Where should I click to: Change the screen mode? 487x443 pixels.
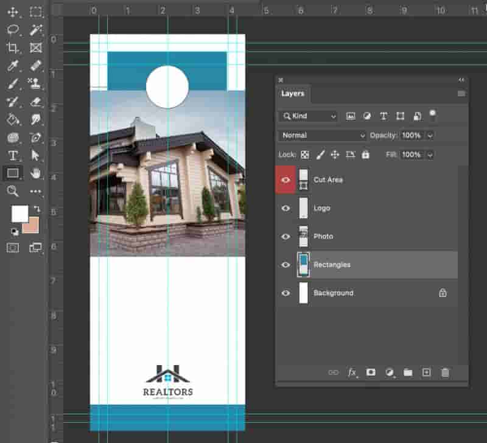36,248
